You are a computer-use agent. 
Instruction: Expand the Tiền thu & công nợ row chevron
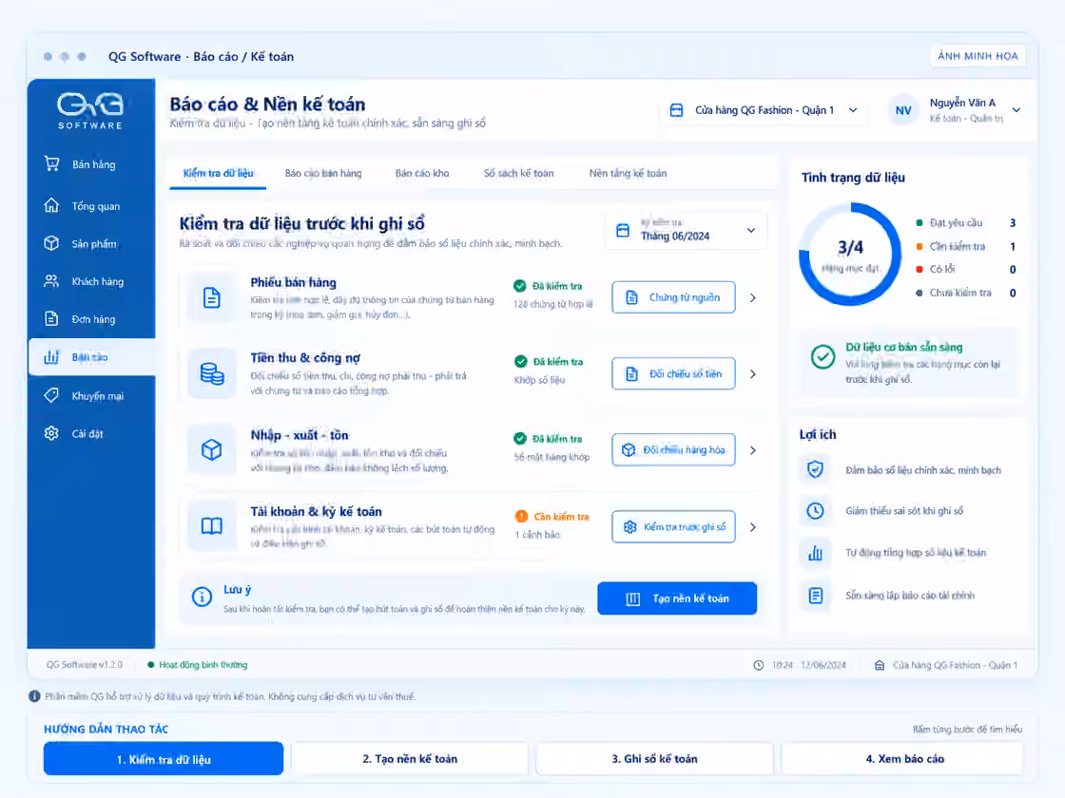752,374
